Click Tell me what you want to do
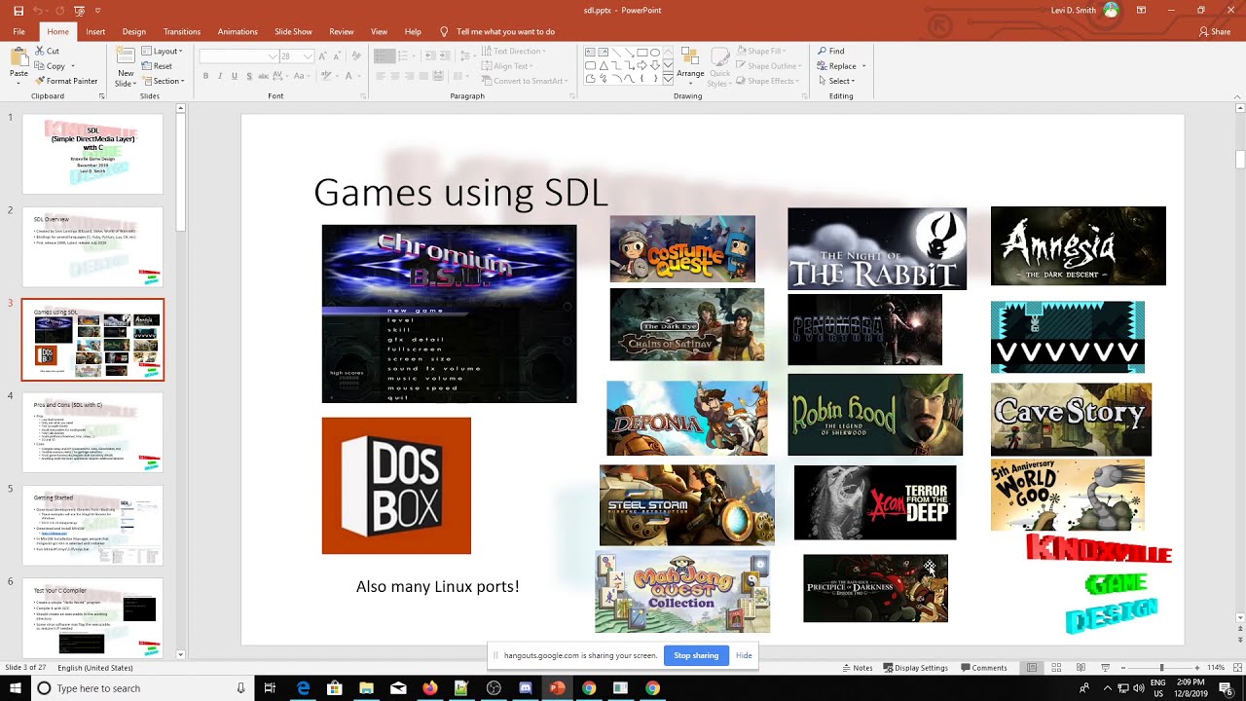The width and height of the screenshot is (1246, 701). (x=505, y=31)
